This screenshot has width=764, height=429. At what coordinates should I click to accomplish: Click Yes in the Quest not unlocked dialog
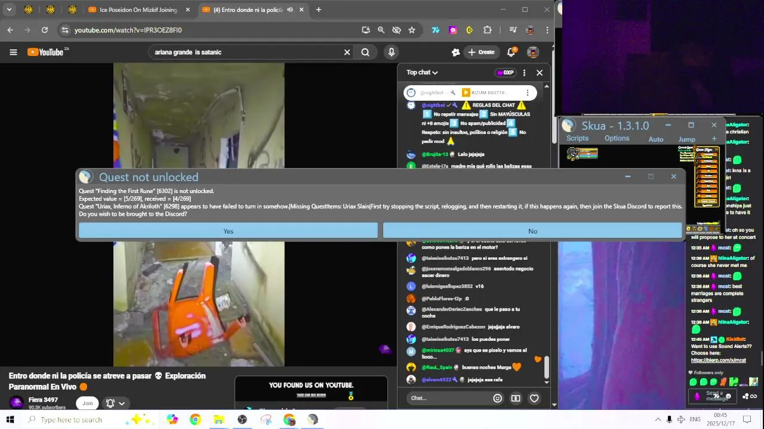pos(228,231)
